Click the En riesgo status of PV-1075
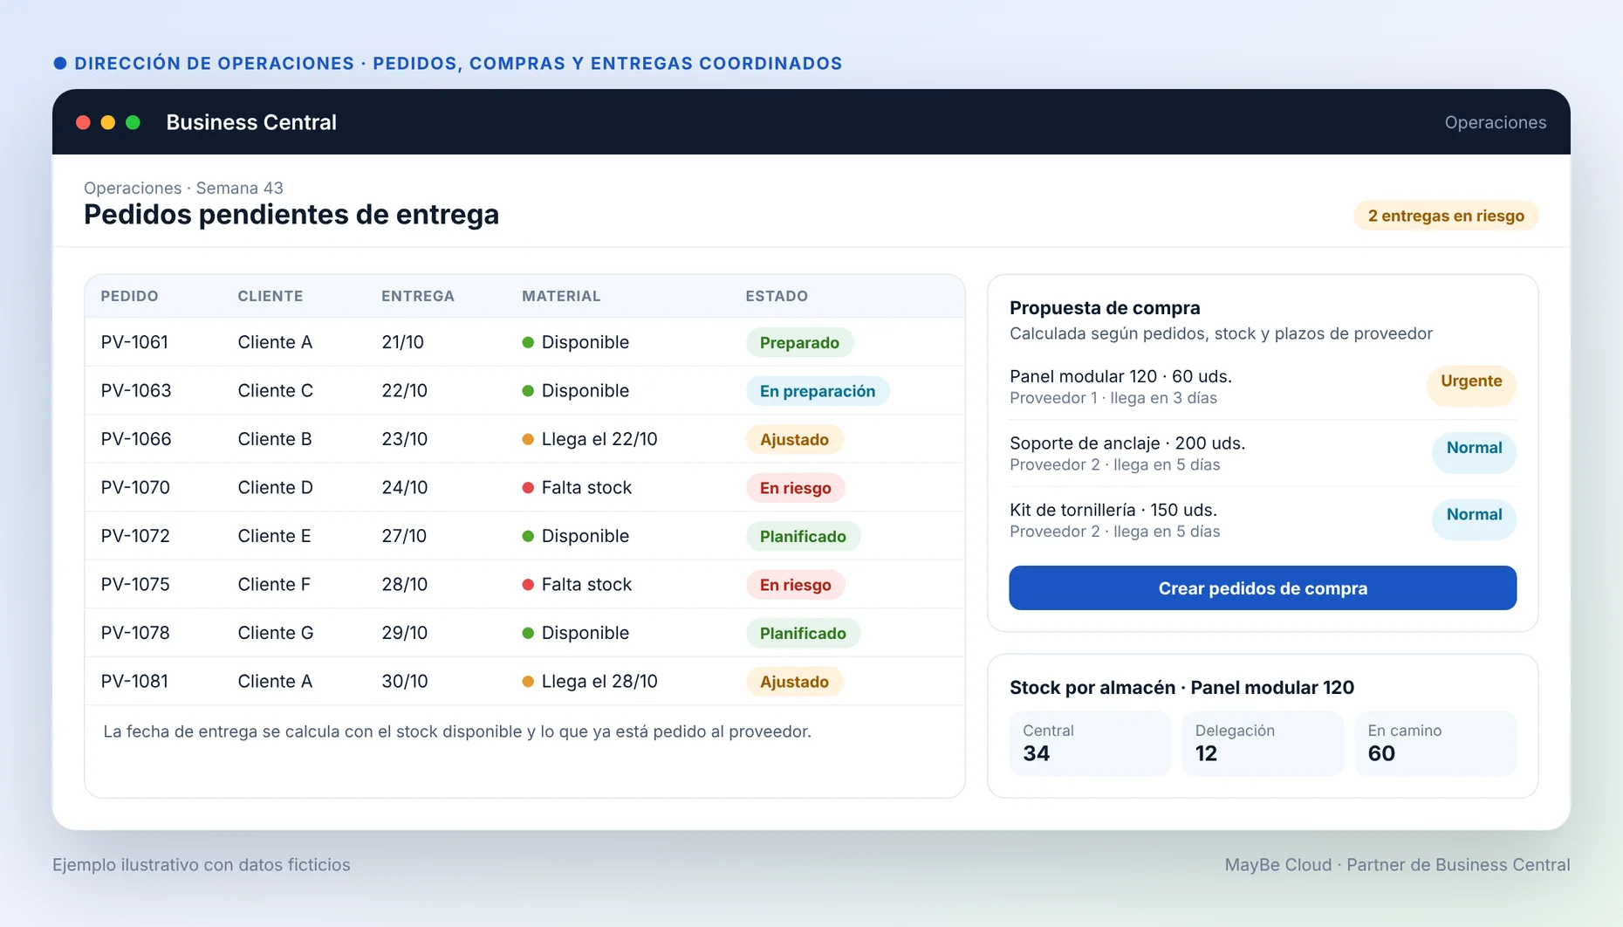Image resolution: width=1623 pixels, height=927 pixels. 795,585
